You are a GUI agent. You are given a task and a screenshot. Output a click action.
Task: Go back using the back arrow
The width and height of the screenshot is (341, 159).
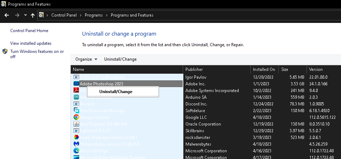click(x=7, y=15)
